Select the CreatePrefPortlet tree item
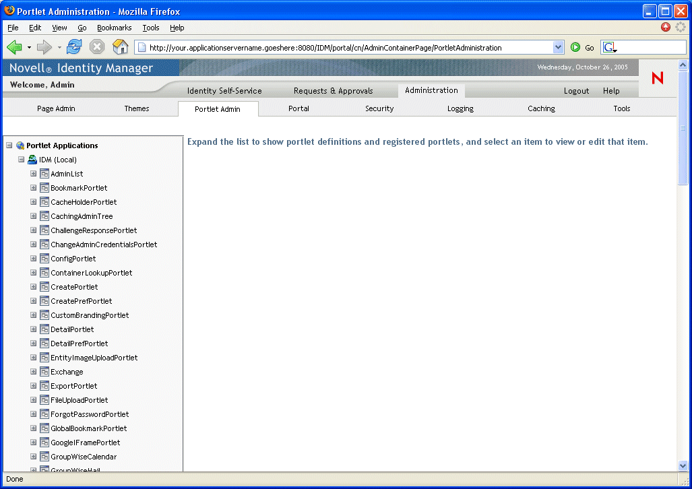Image resolution: width=692 pixels, height=489 pixels. tap(82, 301)
